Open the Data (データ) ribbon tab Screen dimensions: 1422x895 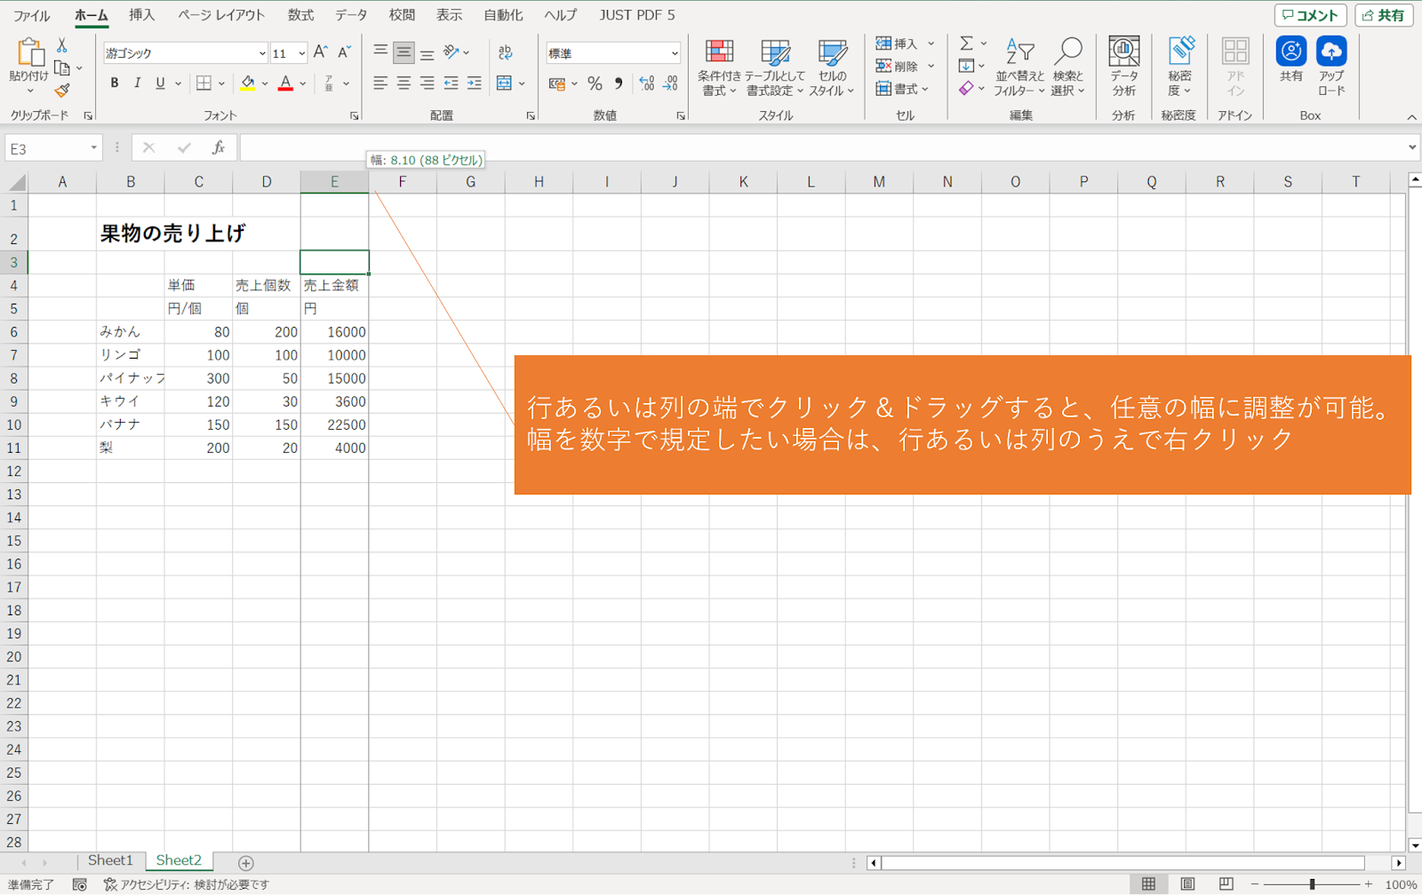click(x=351, y=15)
